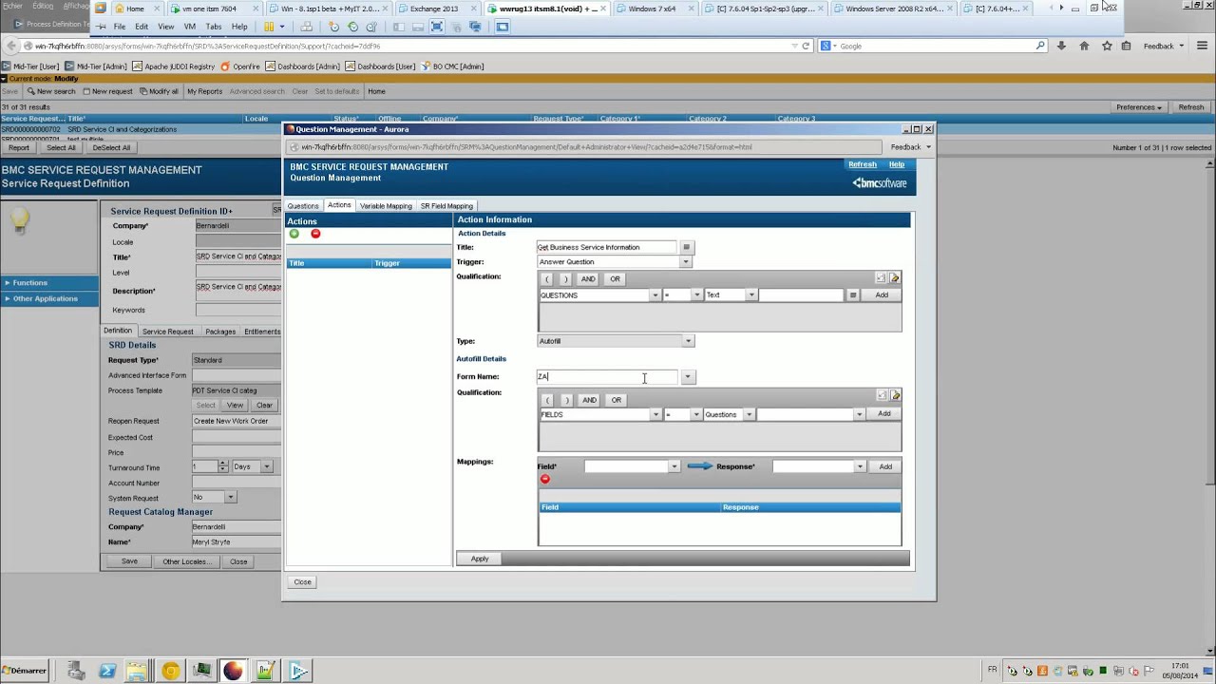Viewport: 1216px width, 684px height.
Task: Click browser home icon
Action: pyautogui.click(x=1084, y=46)
